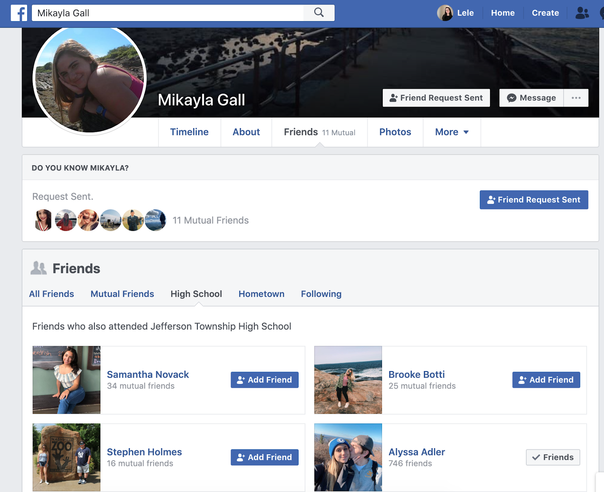This screenshot has height=492, width=604.
Task: Click the first mutual friend avatar
Action: coord(43,220)
